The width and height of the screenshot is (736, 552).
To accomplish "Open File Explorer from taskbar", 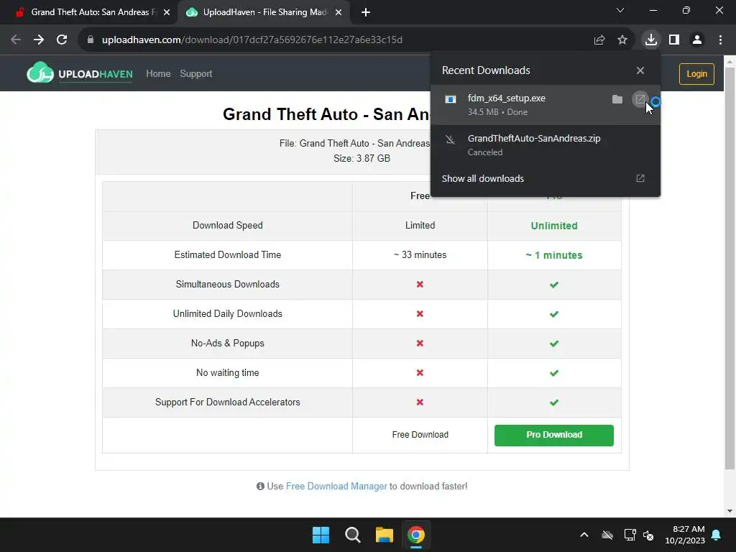I will point(385,535).
